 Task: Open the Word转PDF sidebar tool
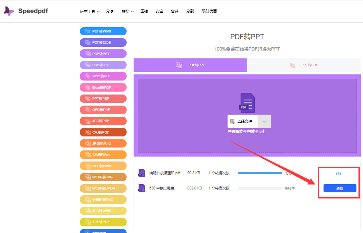(x=103, y=76)
